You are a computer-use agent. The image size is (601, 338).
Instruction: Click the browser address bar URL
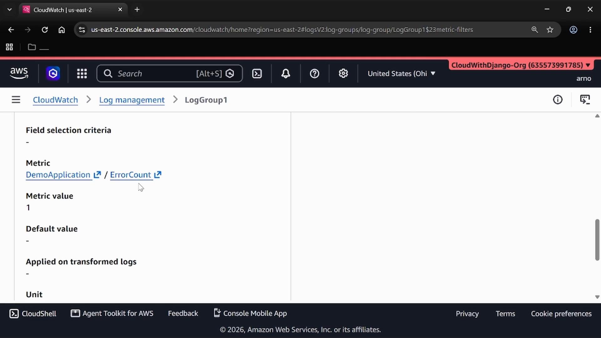tap(282, 30)
